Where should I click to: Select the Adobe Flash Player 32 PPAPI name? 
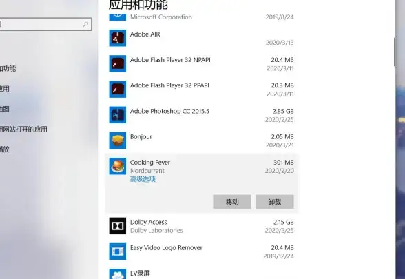pyautogui.click(x=169, y=85)
